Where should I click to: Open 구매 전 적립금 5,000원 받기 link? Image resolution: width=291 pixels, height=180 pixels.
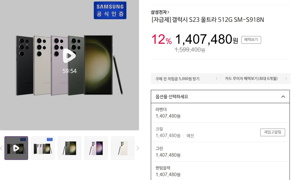186,79
